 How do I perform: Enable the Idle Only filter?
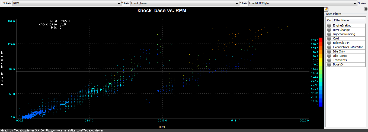tap(329, 51)
